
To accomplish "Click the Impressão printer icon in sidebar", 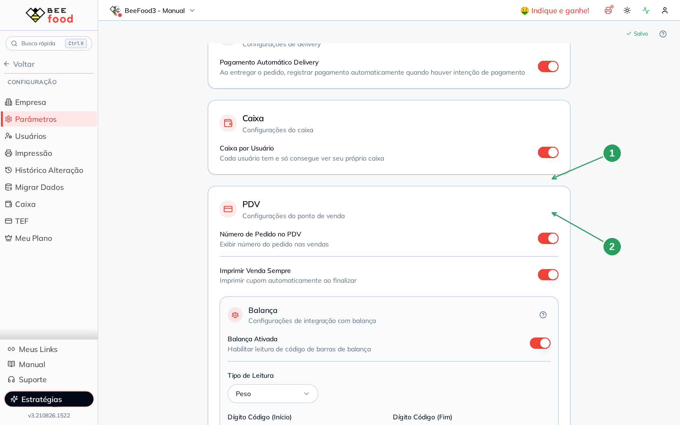I will tap(8, 153).
